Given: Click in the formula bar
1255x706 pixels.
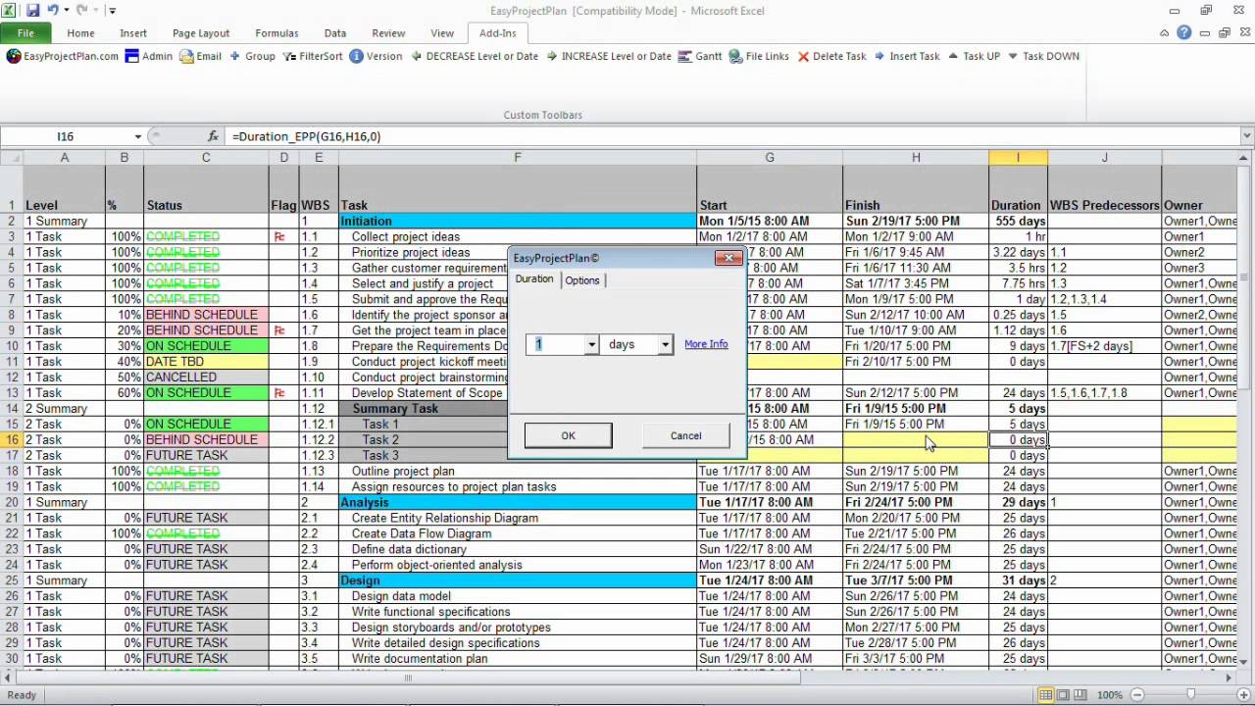Looking at the screenshot, I should (733, 136).
